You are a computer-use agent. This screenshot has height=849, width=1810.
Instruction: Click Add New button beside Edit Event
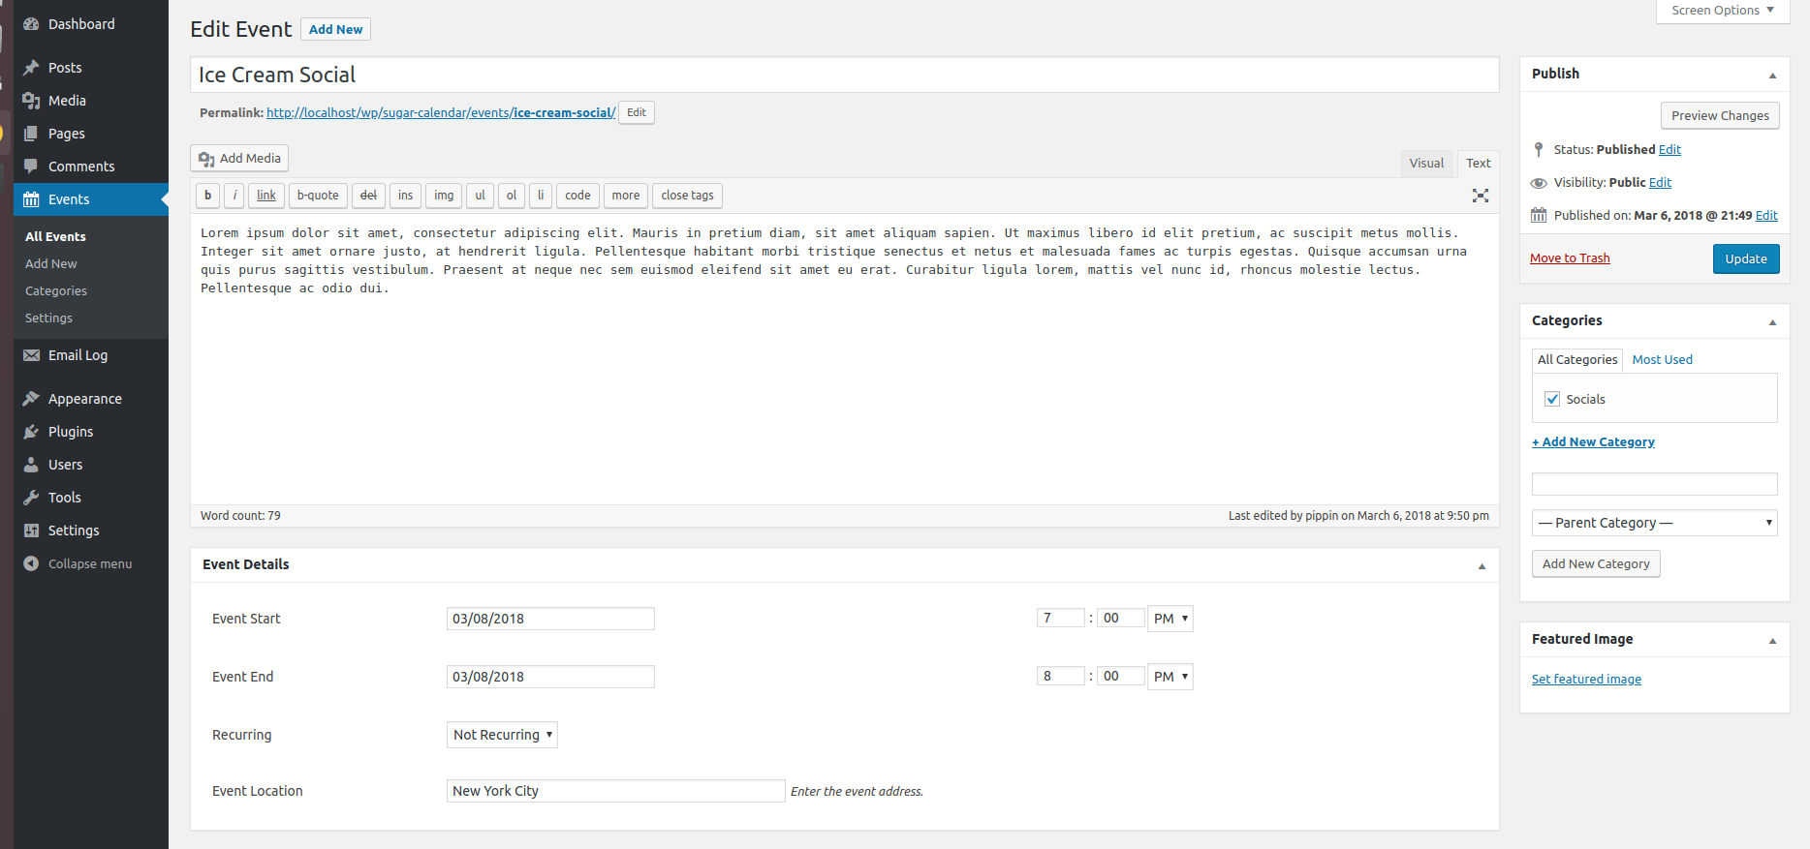click(x=335, y=29)
